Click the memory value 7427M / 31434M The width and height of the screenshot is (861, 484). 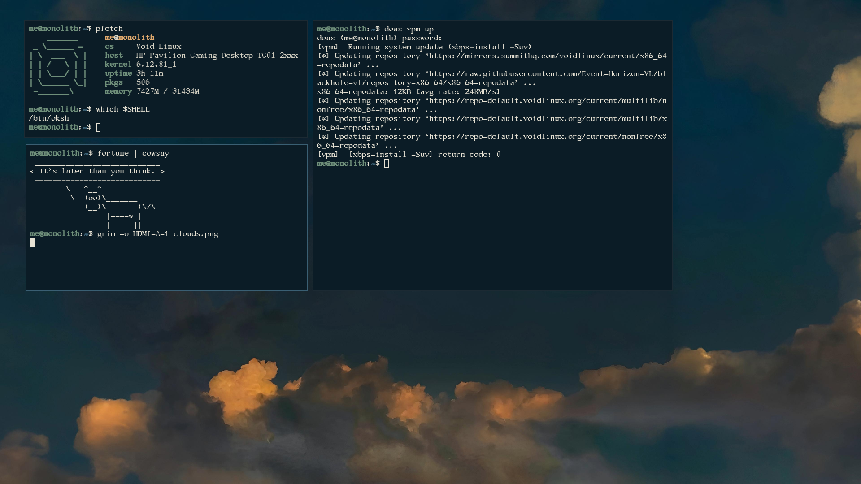(168, 91)
